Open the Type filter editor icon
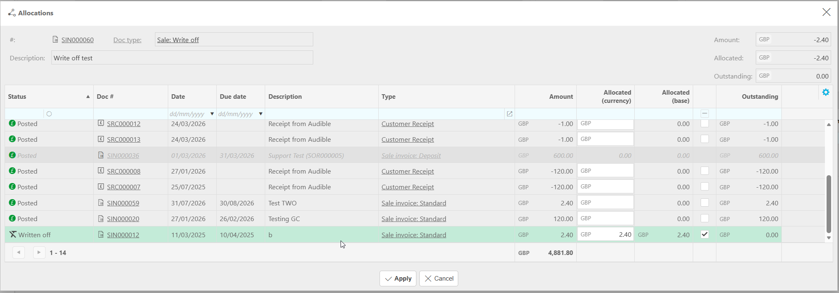Viewport: 839px width, 293px height. 510,114
